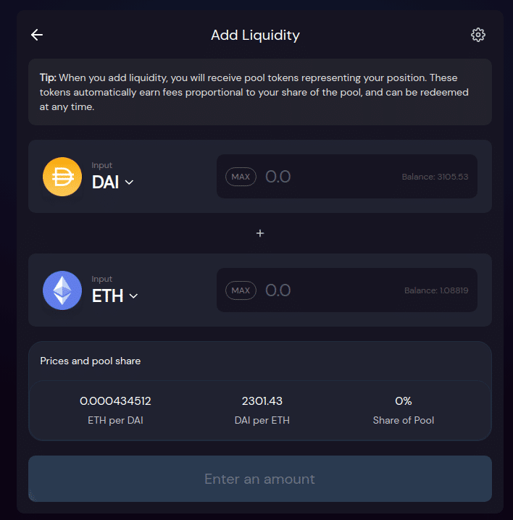
Task: Click the Enter an amount button
Action: (x=260, y=479)
